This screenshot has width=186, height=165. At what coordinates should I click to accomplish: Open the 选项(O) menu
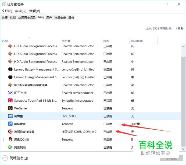click(x=21, y=11)
